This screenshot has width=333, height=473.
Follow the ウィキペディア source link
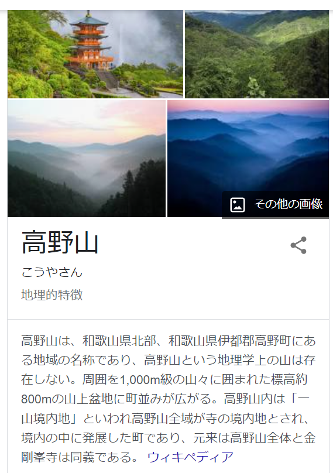tap(190, 457)
